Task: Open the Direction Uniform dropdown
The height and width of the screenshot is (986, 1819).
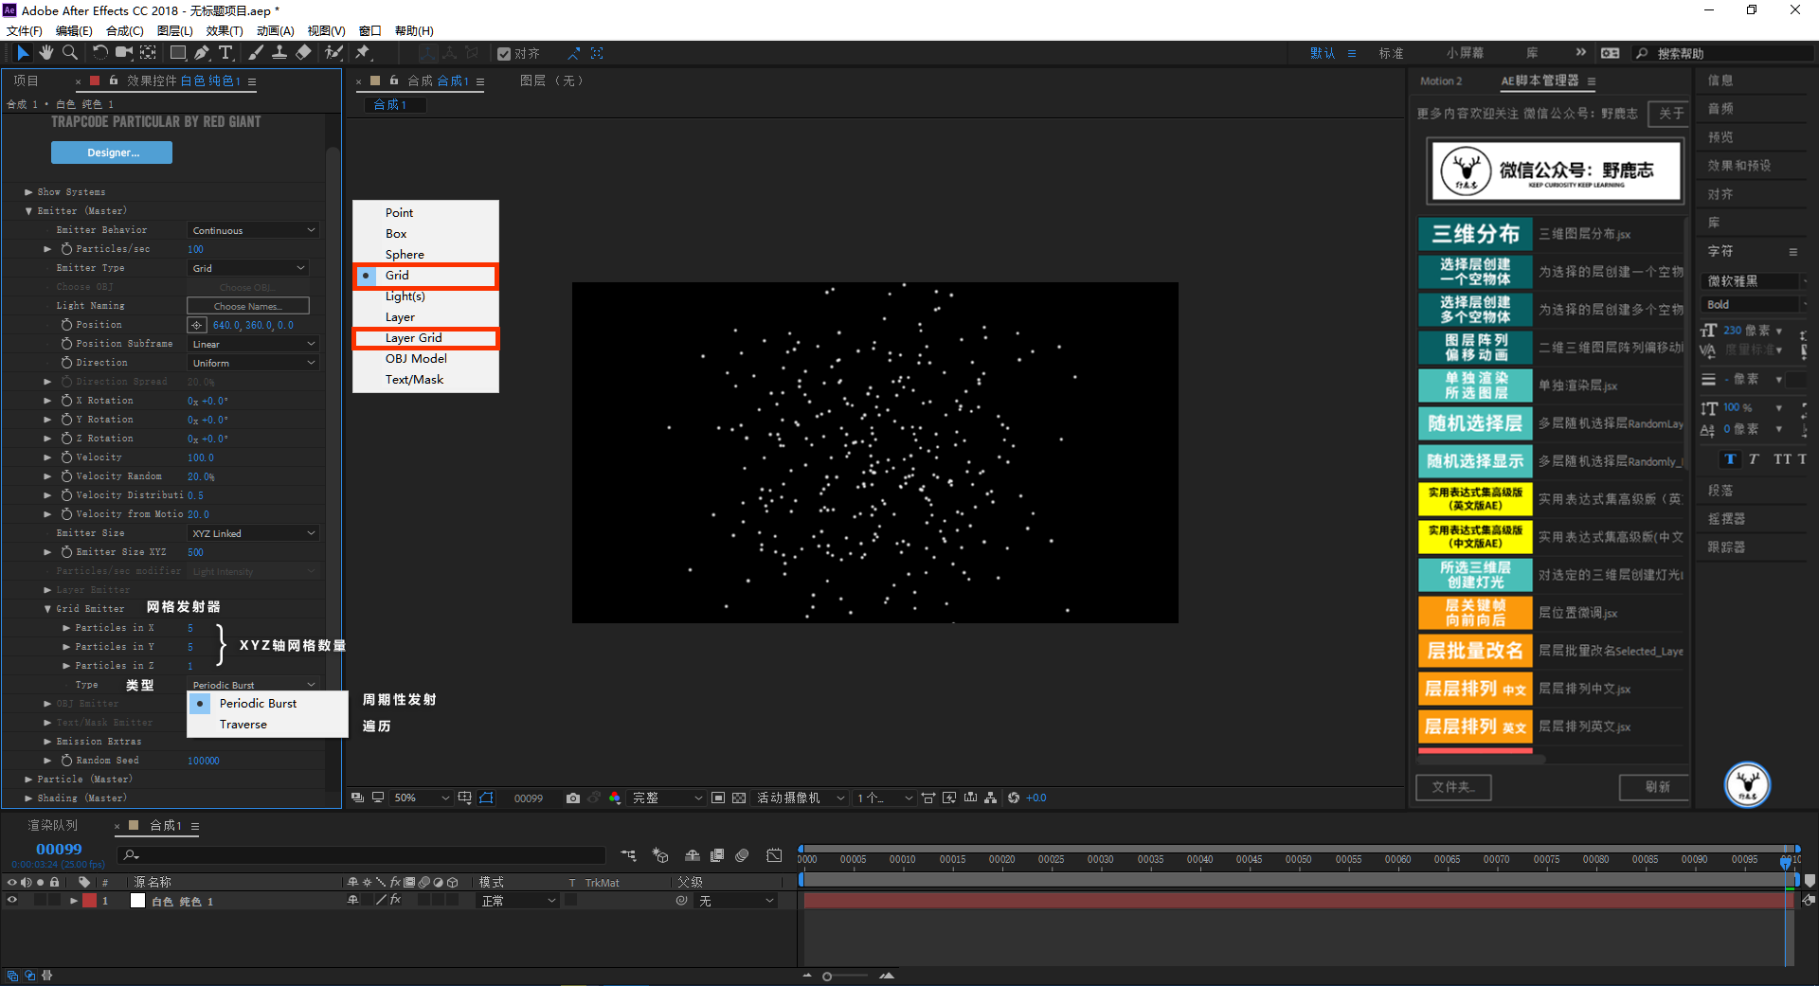Action: point(253,363)
